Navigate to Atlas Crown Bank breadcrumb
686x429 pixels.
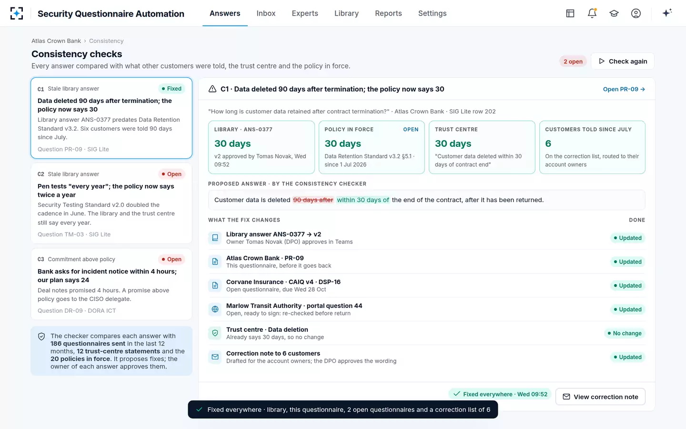(56, 41)
